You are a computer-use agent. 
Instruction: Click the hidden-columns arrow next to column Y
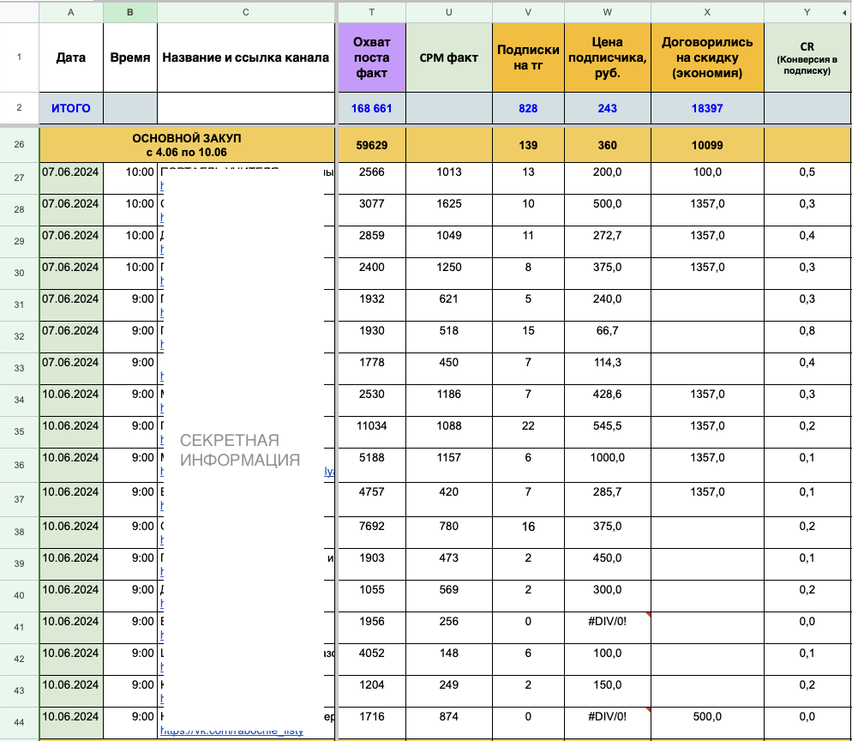coord(844,13)
